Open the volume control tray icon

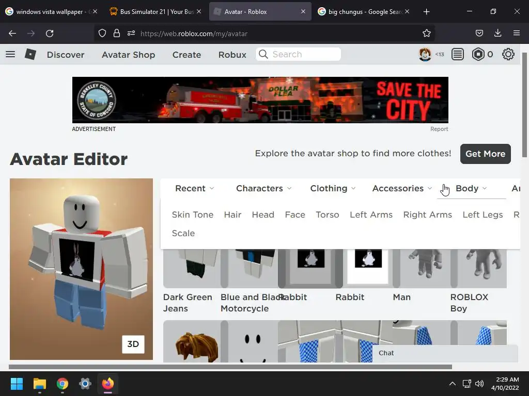[479, 384]
